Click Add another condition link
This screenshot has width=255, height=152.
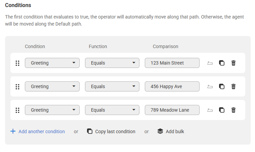[x=38, y=131]
